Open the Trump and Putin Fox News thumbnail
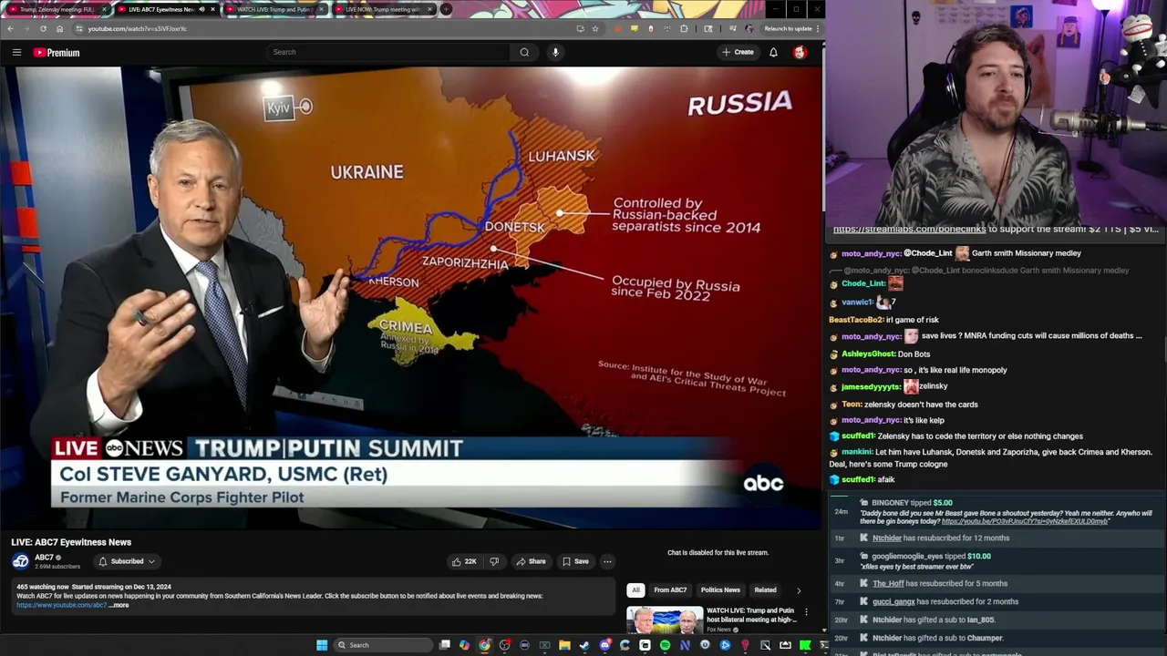 pos(665,620)
